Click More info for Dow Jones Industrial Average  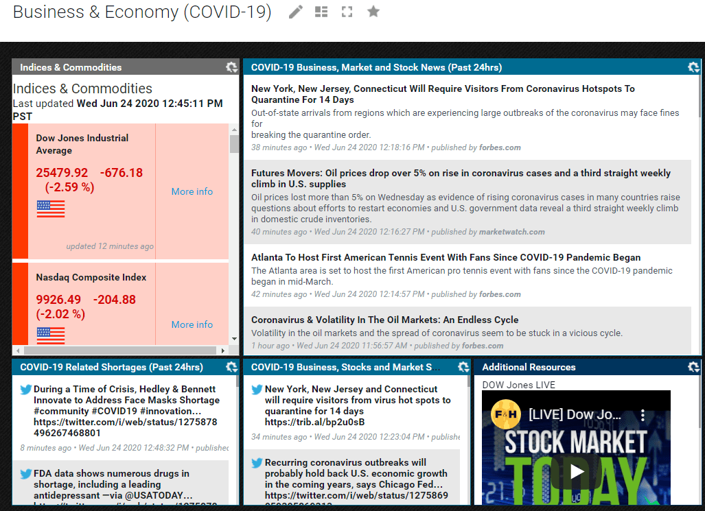pyautogui.click(x=192, y=191)
